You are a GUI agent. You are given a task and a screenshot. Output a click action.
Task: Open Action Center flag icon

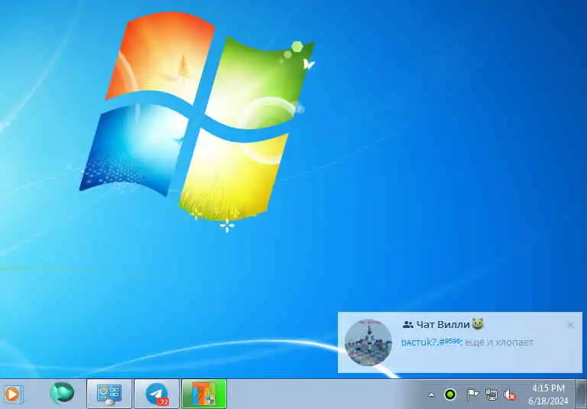pyautogui.click(x=472, y=394)
